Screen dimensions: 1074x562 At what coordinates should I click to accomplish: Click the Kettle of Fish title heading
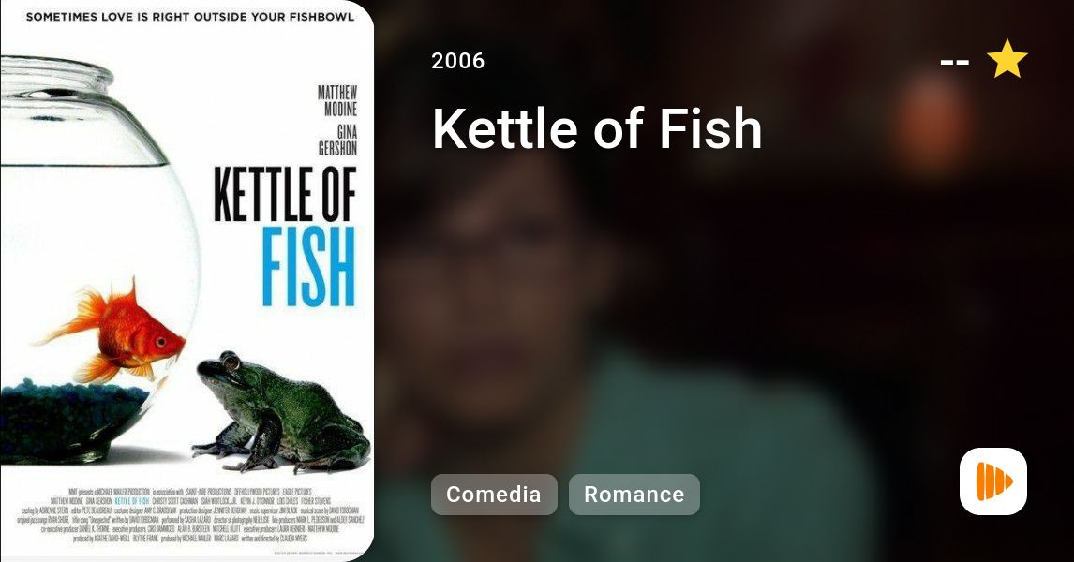pyautogui.click(x=597, y=128)
